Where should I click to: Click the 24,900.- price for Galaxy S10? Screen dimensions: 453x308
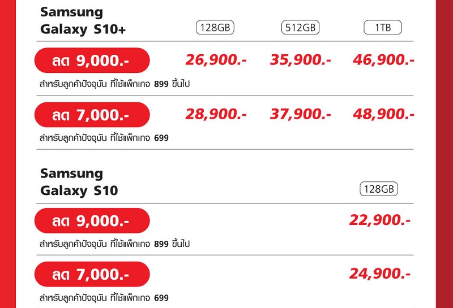pos(379,274)
